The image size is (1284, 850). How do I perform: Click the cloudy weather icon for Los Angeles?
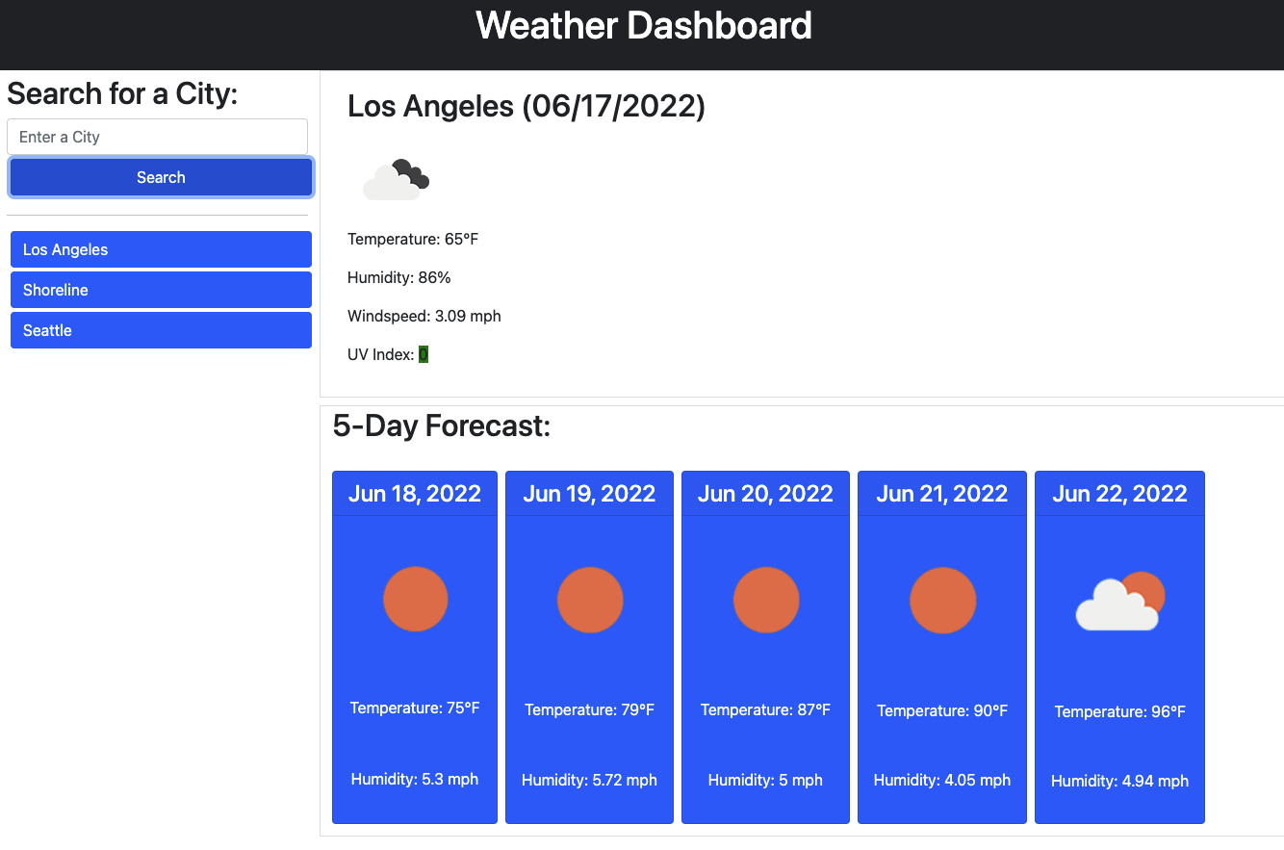tap(396, 179)
